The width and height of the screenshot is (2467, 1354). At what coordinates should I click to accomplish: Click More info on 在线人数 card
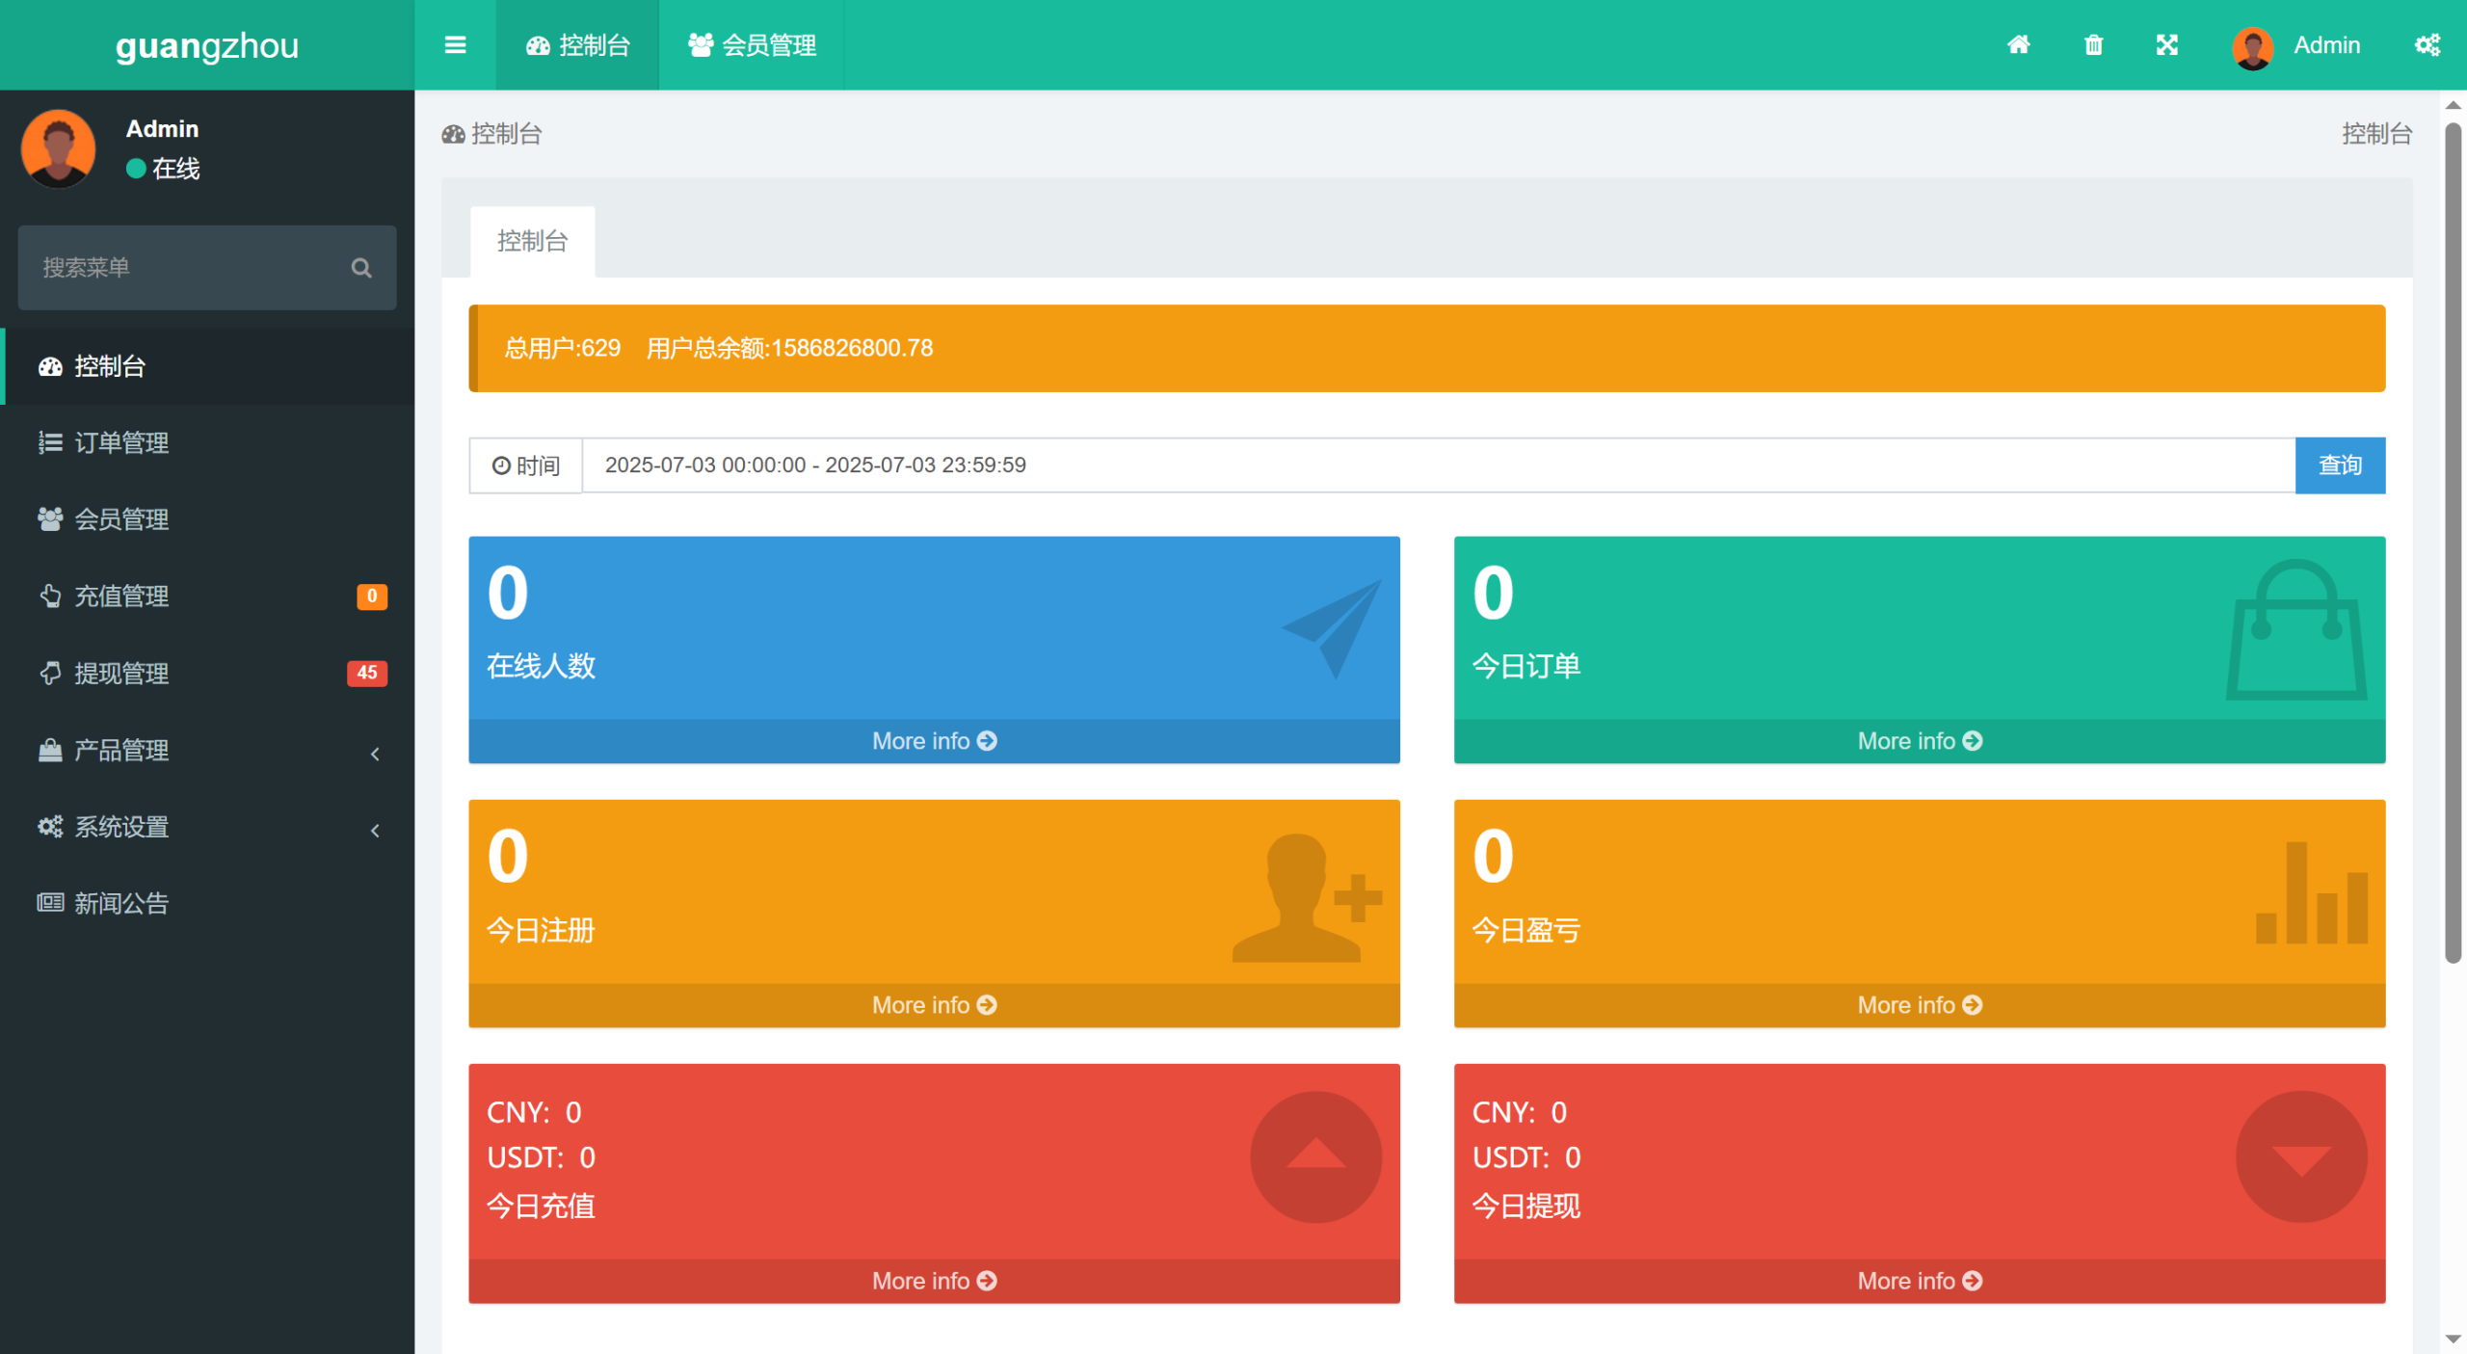tap(934, 741)
